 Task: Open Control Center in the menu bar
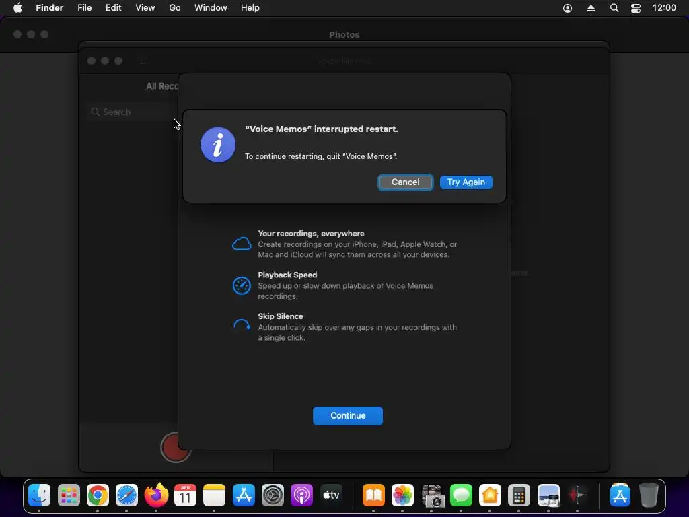tap(636, 8)
